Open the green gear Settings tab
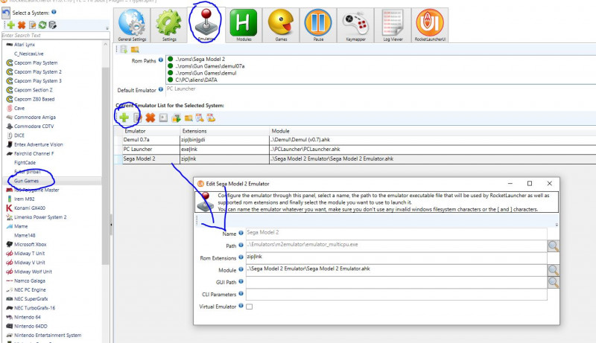 click(169, 25)
